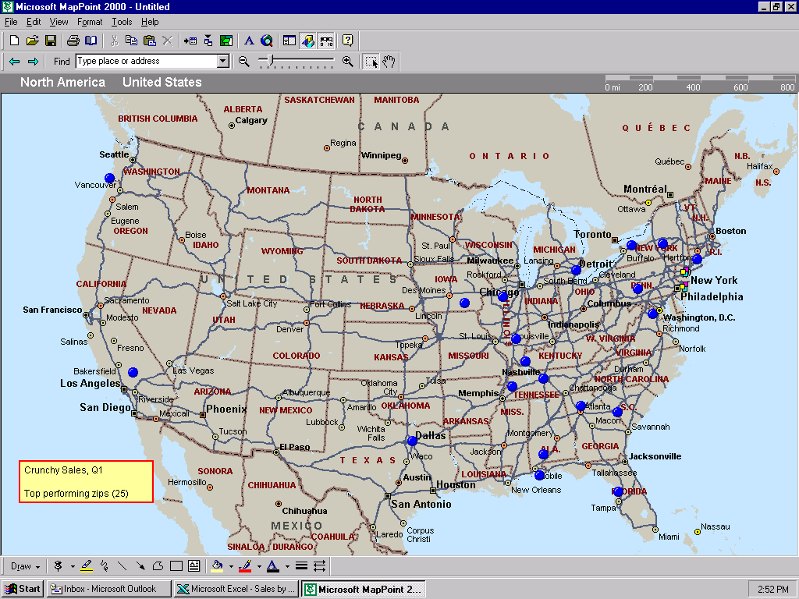Switch to Microsoft Excel in the taskbar

click(236, 589)
